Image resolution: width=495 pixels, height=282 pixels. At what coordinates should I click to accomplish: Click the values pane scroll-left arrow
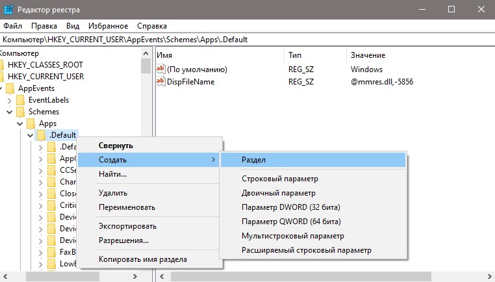pyautogui.click(x=162, y=276)
